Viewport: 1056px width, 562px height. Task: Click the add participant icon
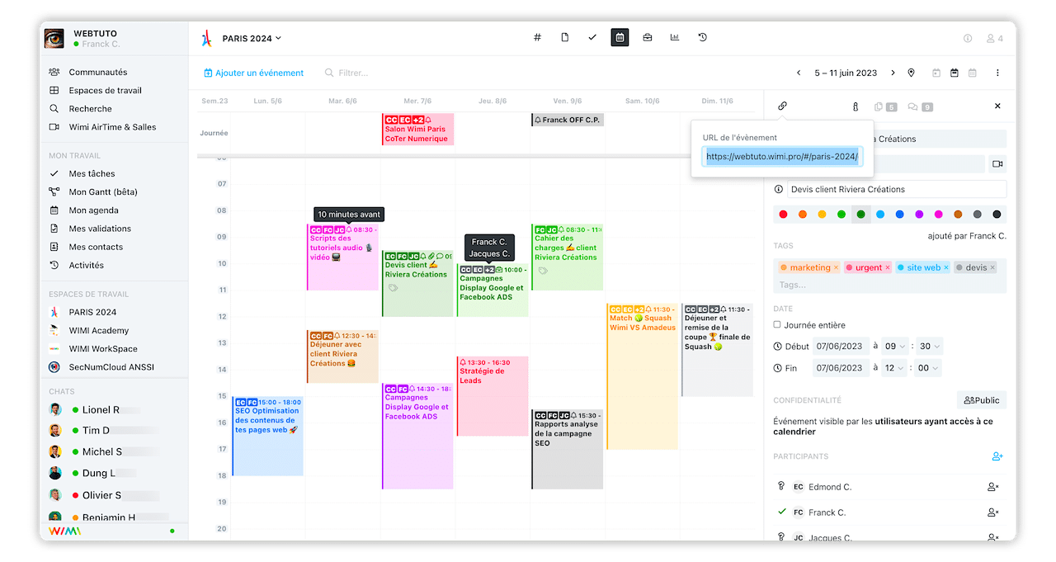[997, 456]
